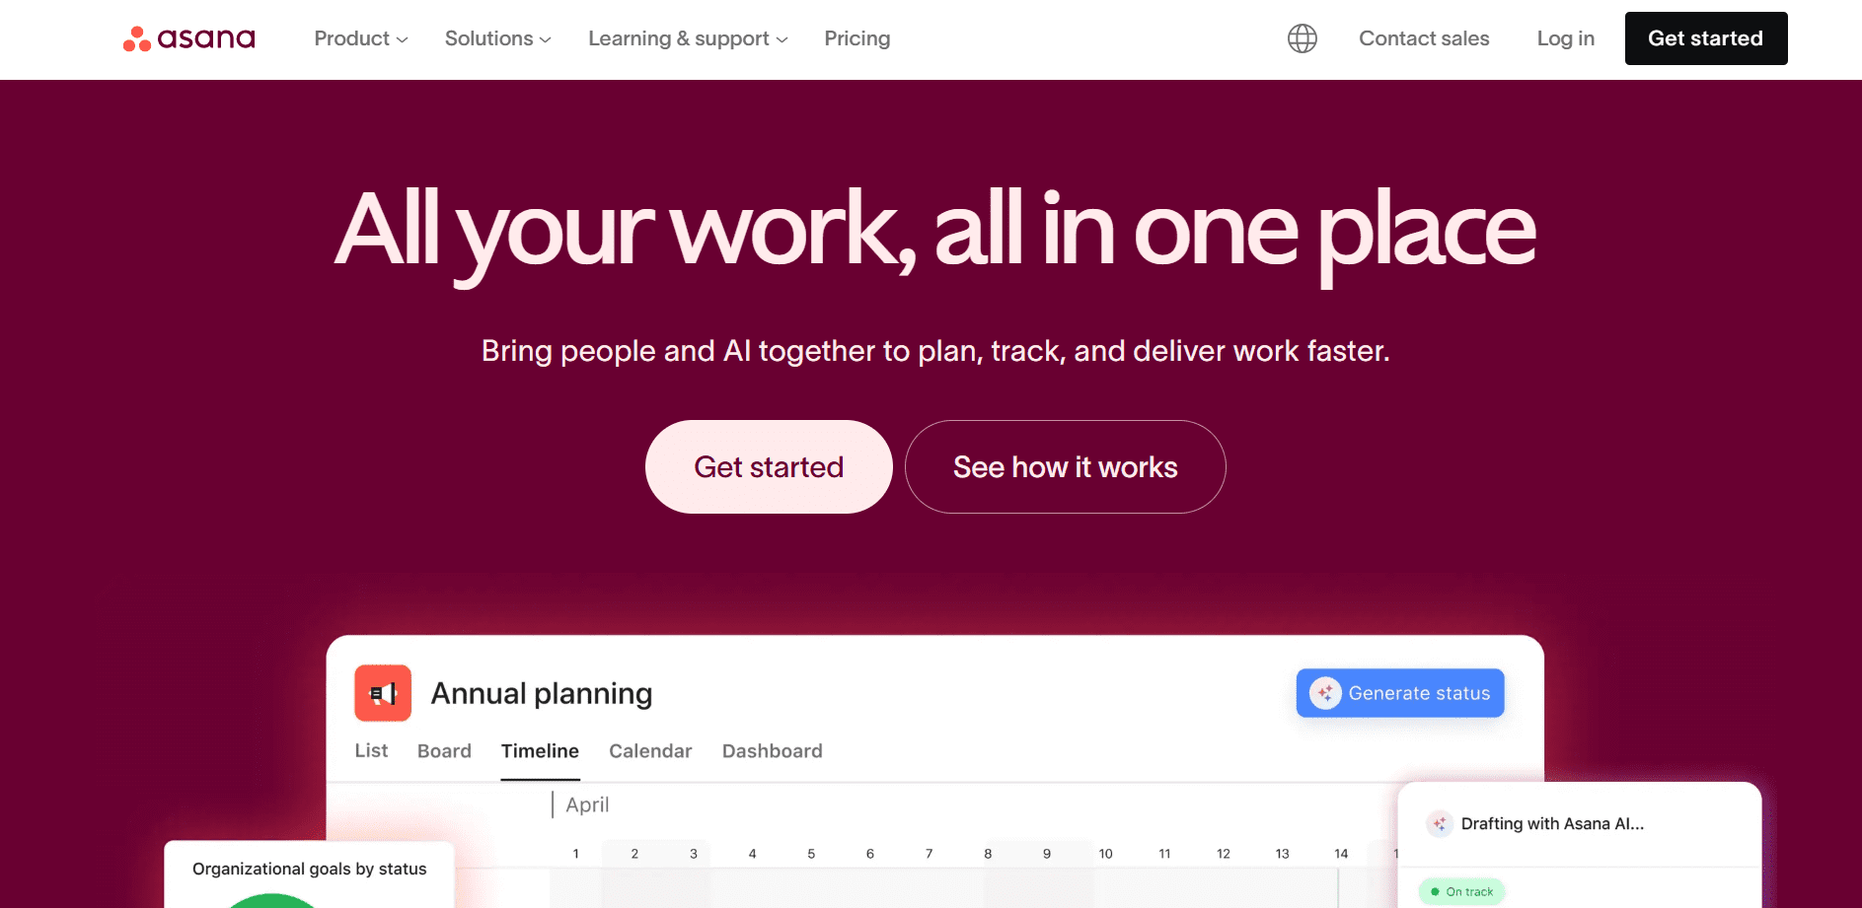Click the Asana logo
The width and height of the screenshot is (1862, 908).
pyautogui.click(x=187, y=38)
